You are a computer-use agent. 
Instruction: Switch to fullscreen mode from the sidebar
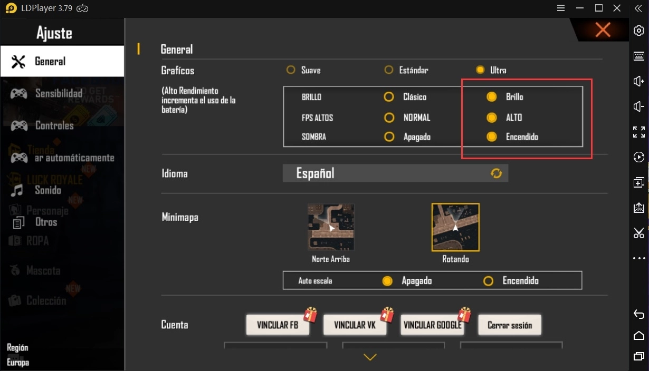(638, 132)
